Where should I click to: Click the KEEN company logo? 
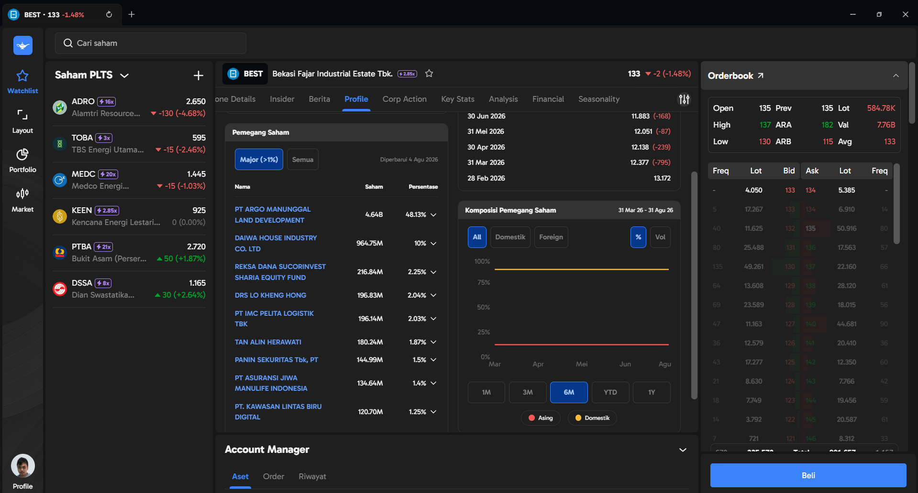[60, 216]
